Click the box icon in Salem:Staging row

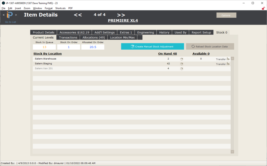pos(182,64)
